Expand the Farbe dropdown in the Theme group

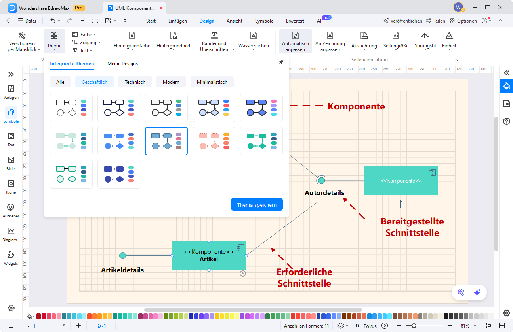(x=95, y=34)
